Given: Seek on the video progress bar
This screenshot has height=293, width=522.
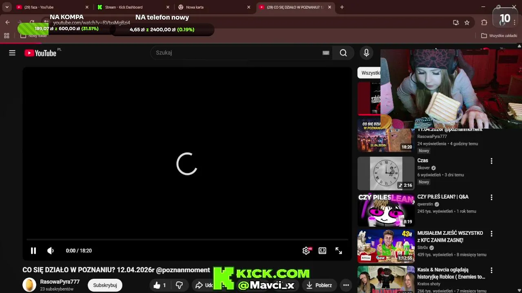Looking at the screenshot, I should pos(187,240).
